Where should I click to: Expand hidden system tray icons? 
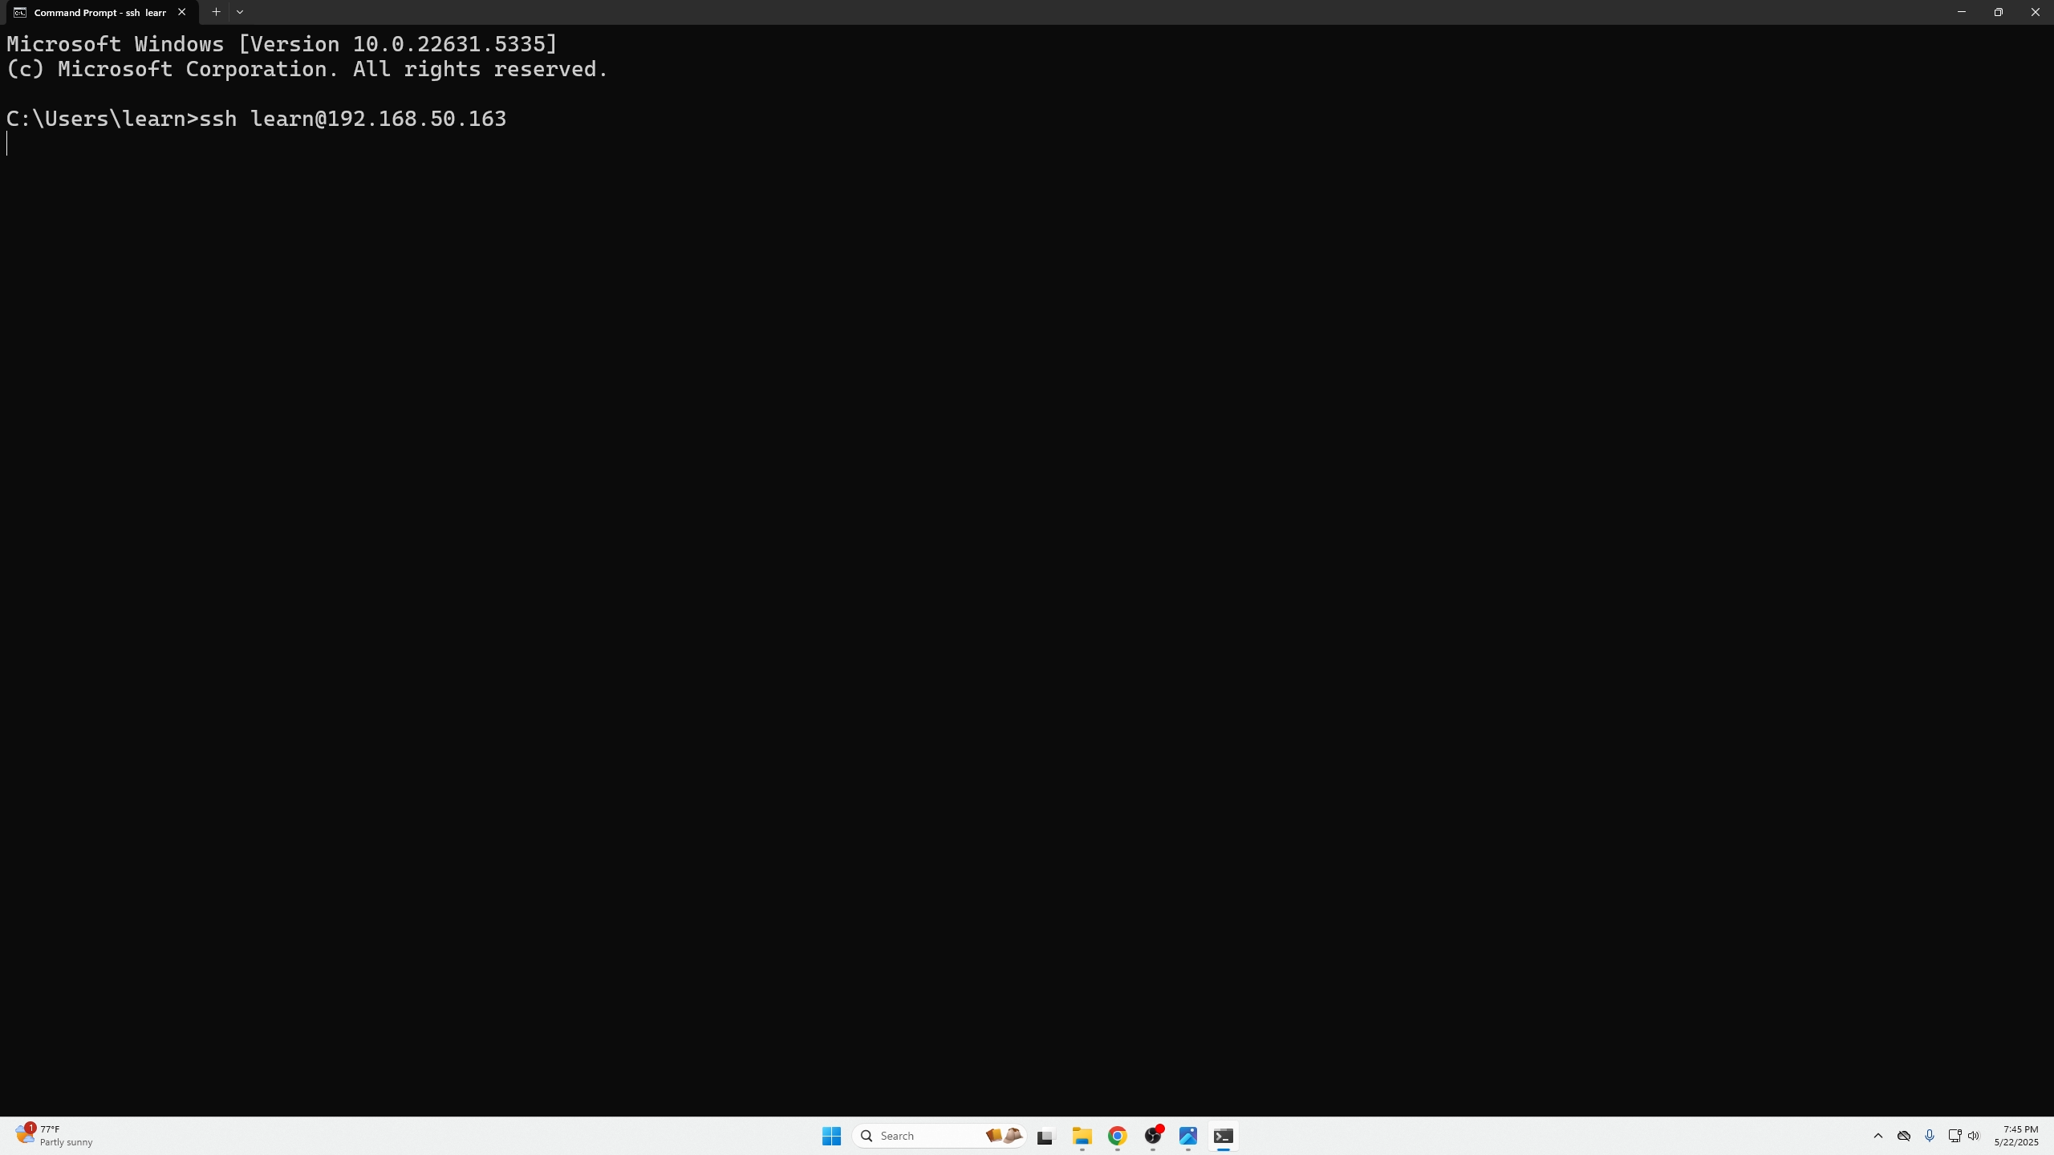(x=1877, y=1136)
